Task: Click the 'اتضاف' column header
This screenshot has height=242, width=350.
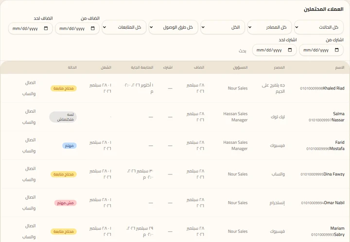Action: (x=199, y=68)
